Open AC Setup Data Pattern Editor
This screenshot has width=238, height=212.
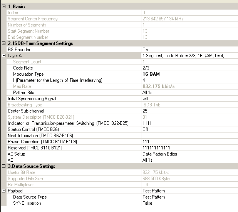[189, 154]
